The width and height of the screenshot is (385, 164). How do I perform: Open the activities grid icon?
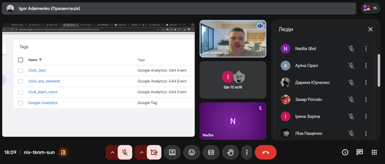(374, 152)
